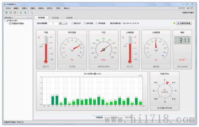Click the first toolbar icon with green arrow
Viewport: 199px width, 127px height.
(x=6, y=13)
